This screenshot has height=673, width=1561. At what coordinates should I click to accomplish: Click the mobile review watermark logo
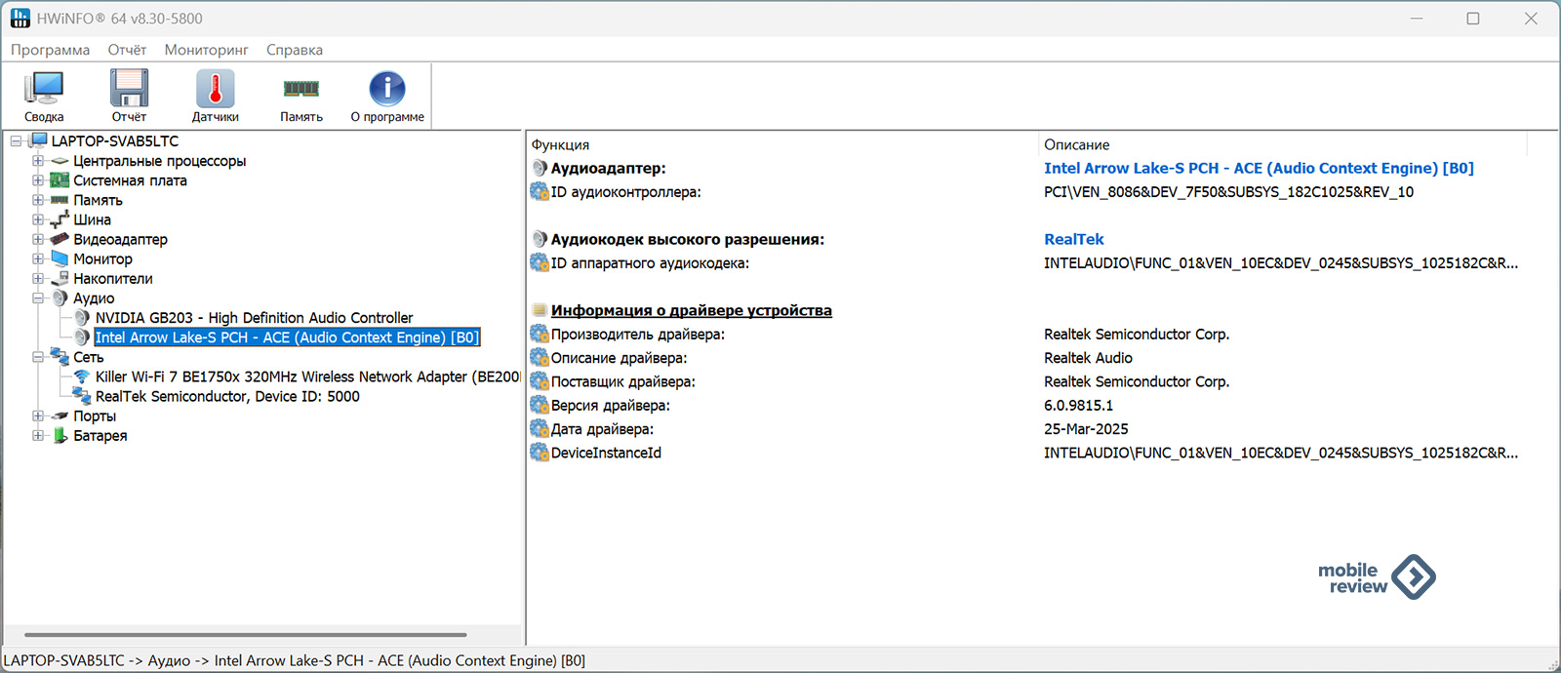click(1376, 577)
